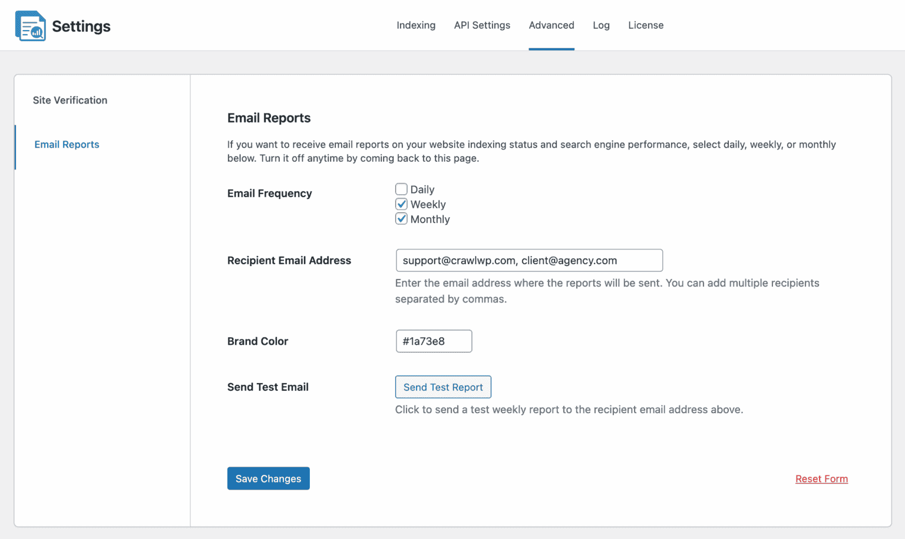The width and height of the screenshot is (905, 539).
Task: Click the Brand Color hex field
Action: coord(434,341)
